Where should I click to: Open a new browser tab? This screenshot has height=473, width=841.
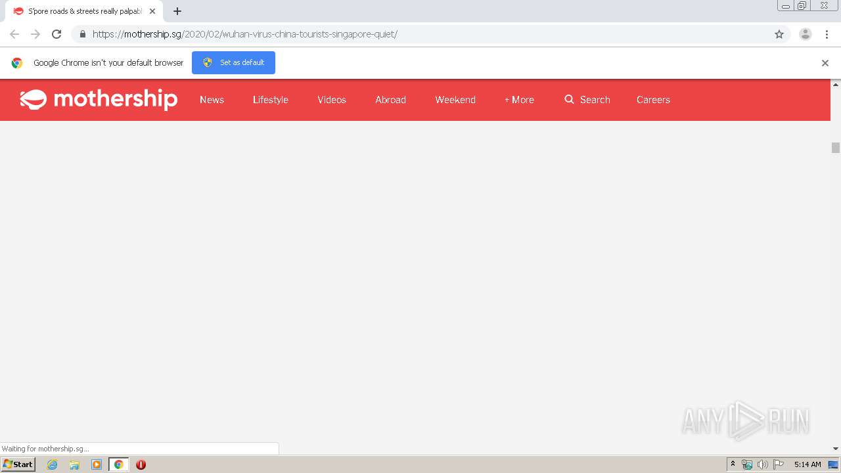tap(177, 11)
